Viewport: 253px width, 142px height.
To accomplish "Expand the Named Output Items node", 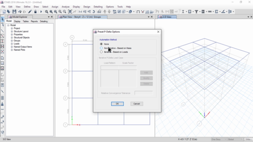I will 12,47.
